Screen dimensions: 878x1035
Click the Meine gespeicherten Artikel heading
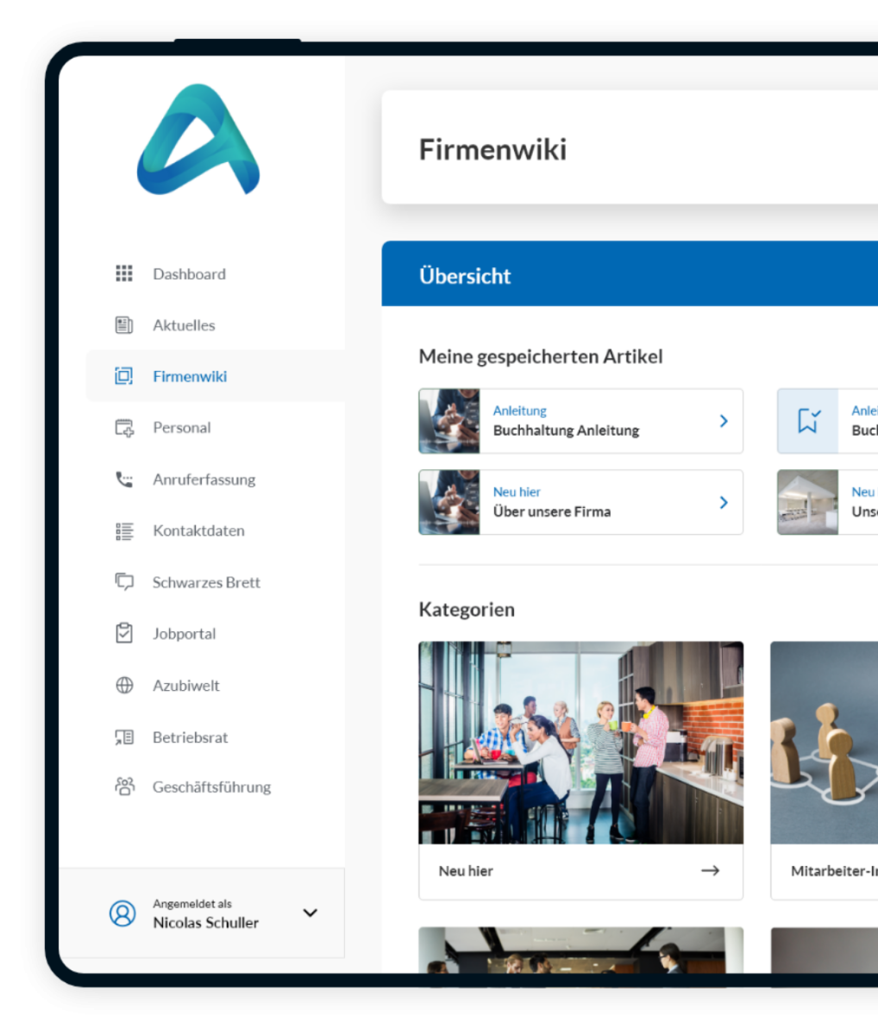(541, 356)
